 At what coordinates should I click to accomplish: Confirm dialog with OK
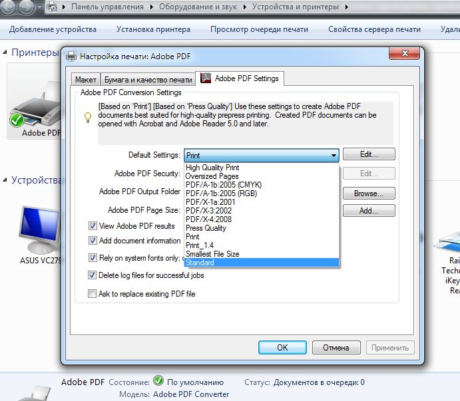282,348
